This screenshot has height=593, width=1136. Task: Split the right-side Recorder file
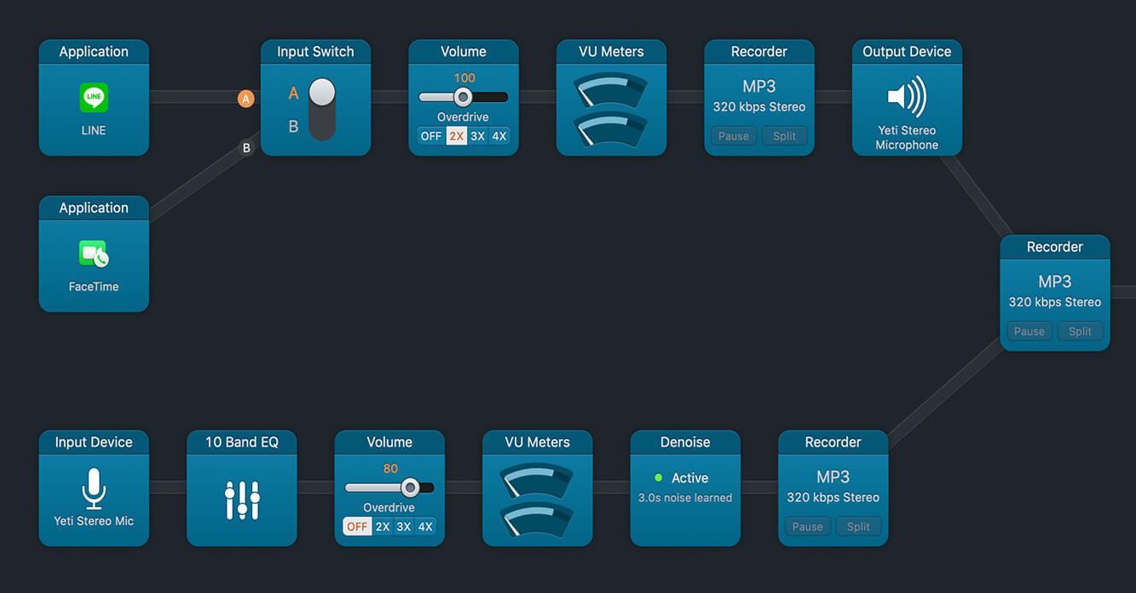click(1080, 332)
